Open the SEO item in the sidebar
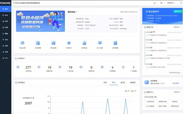183x114 pixels. (x=6, y=58)
